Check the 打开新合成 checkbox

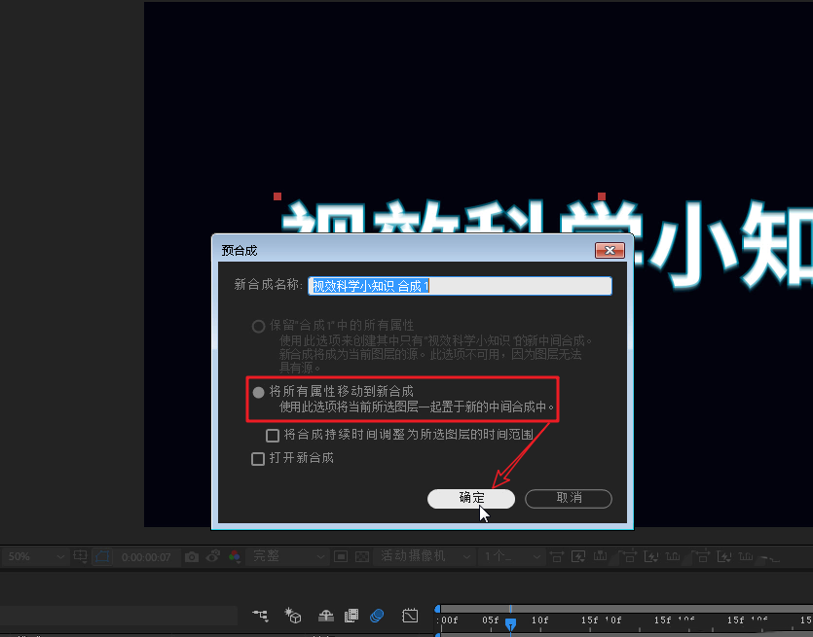pyautogui.click(x=258, y=458)
